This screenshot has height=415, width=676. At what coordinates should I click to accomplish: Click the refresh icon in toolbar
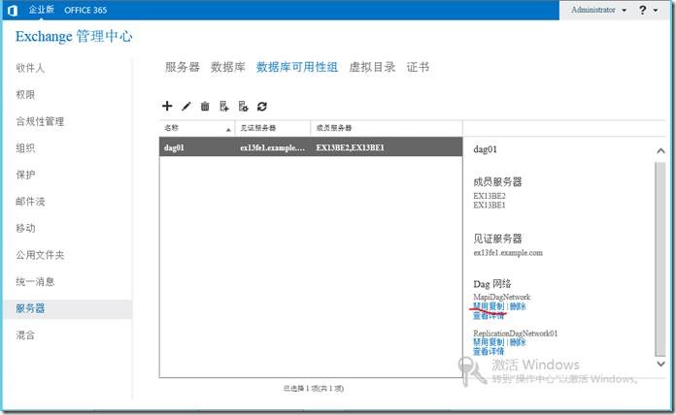point(262,106)
